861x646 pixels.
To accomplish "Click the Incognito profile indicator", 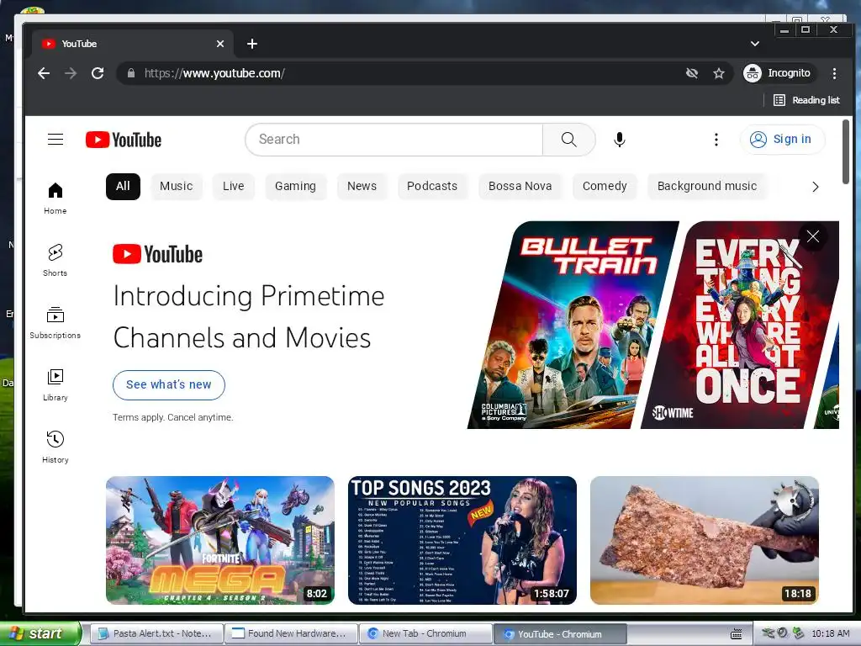I will pos(778,73).
